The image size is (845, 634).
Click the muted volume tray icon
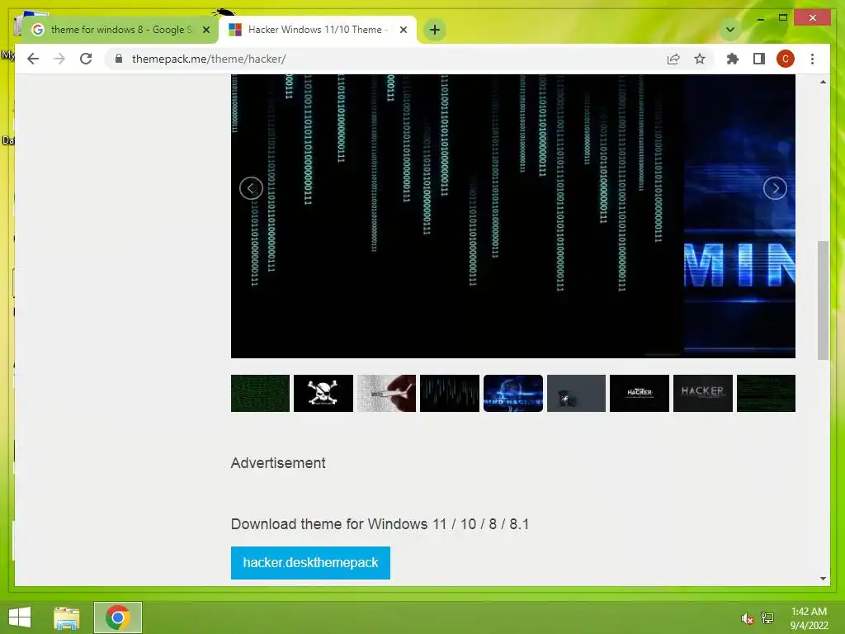[747, 618]
